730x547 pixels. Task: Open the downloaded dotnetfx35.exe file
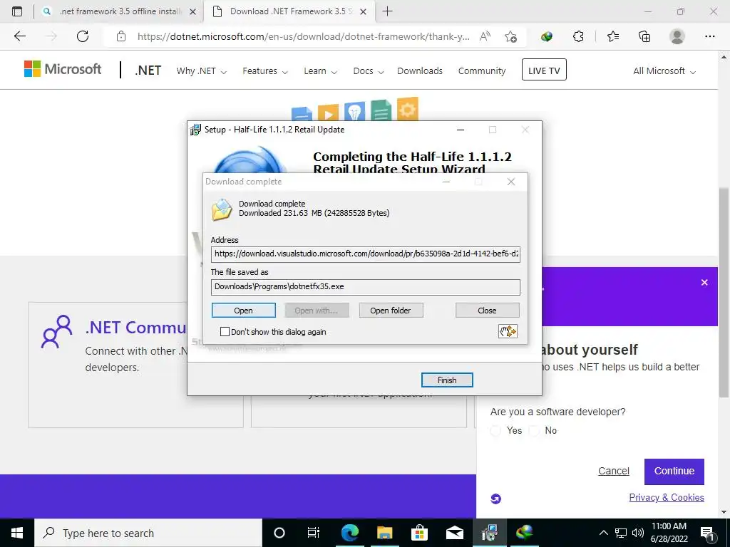244,311
